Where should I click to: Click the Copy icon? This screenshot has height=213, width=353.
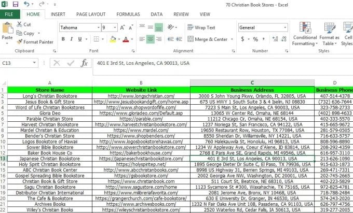coord(19,33)
